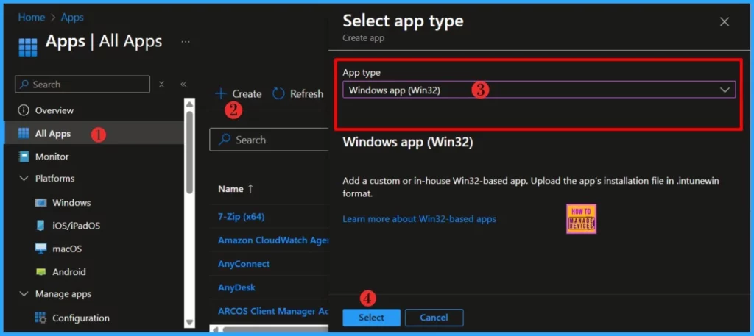Click the Configuration gear icon
Screen dimensions: 754x336
coord(41,318)
